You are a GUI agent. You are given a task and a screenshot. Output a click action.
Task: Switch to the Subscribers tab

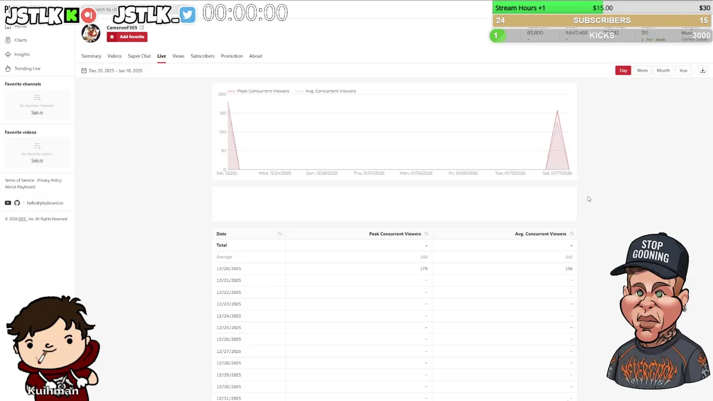pos(202,56)
